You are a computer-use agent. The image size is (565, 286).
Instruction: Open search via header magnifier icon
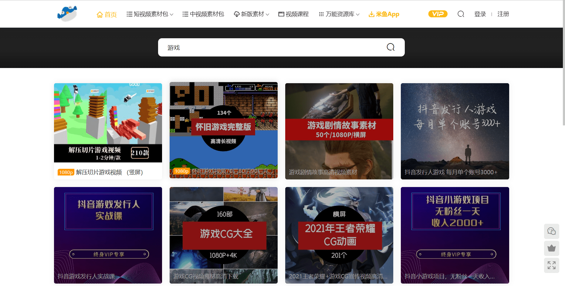point(461,14)
